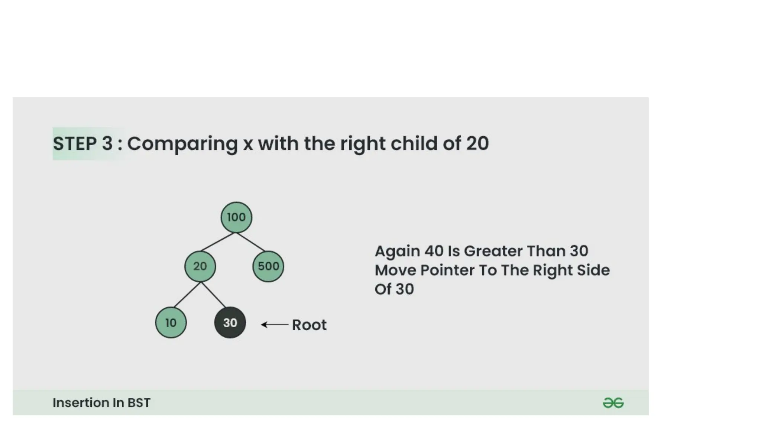Click the number 20 in the step title
The height and width of the screenshot is (428, 761).
point(477,144)
